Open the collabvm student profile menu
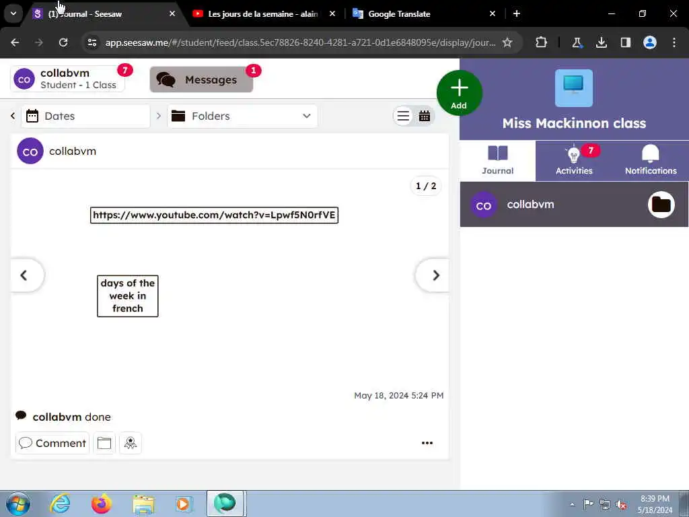This screenshot has height=517, width=689. [67, 79]
